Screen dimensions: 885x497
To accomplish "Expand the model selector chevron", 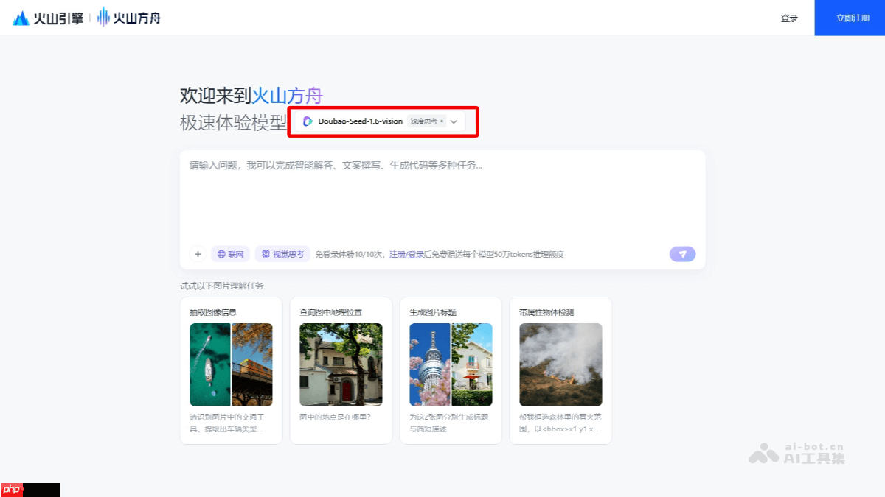I will pos(453,121).
